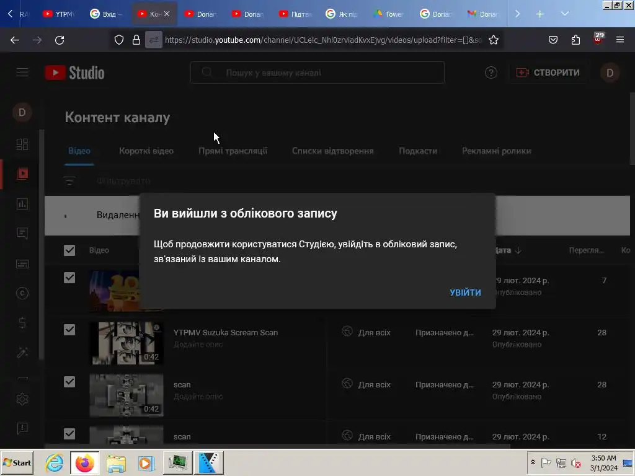Switch to the YTPMV browser tab
Screen dimensions: 635x476
tap(60, 14)
